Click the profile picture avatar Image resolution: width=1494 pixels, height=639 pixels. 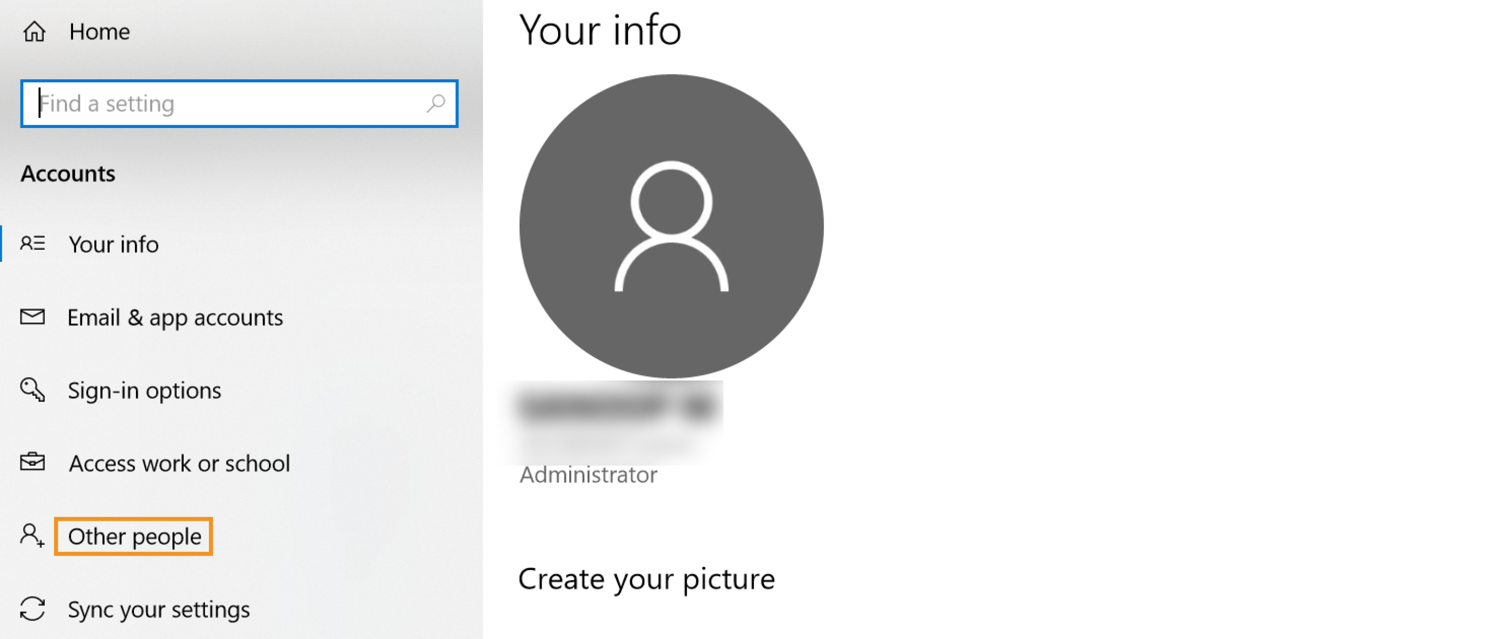coord(671,226)
